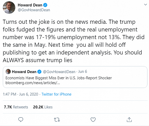Click the Jun 6 date in the quoted tweet
Screen dimensions: 149x126
point(82,72)
